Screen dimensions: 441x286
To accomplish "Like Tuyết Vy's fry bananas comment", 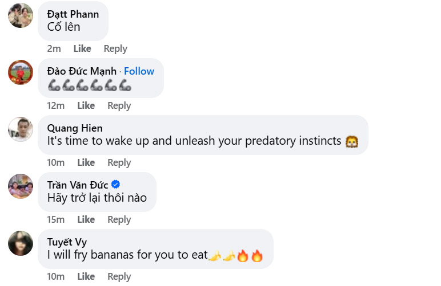I will [x=86, y=277].
